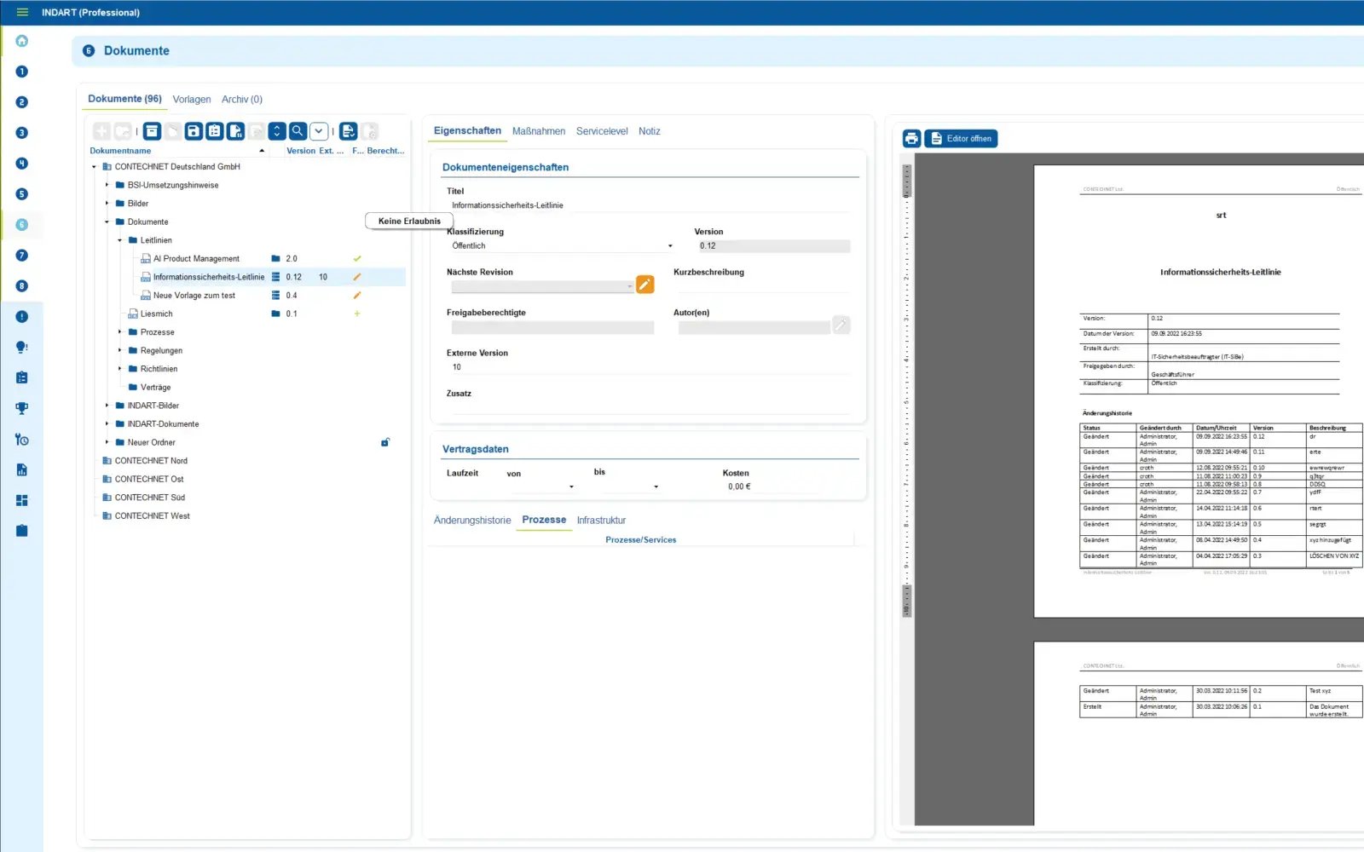Open the Änderungshistorie tab
This screenshot has height=852, width=1364.
(472, 521)
